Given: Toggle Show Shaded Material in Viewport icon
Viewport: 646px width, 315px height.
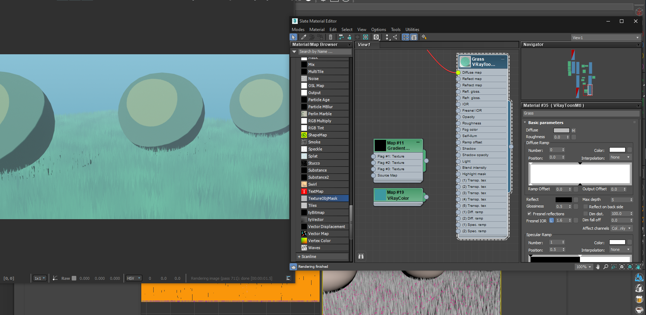Looking at the screenshot, I should coord(357,37).
